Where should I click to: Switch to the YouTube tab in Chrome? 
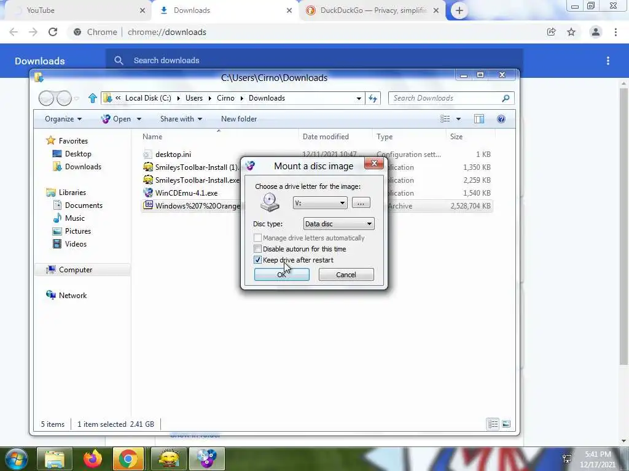click(79, 10)
